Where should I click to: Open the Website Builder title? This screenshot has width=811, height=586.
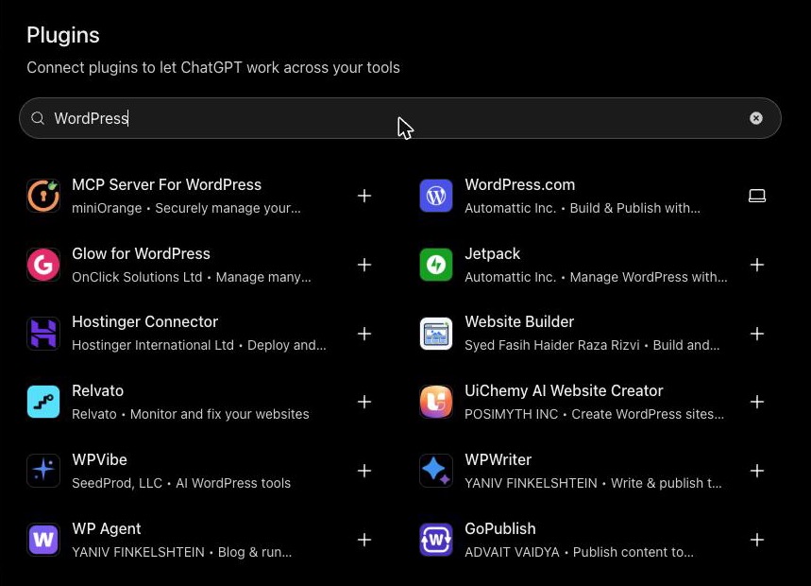pos(519,321)
